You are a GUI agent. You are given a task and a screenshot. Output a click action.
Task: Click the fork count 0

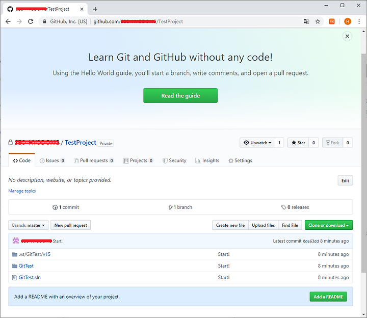(x=348, y=143)
